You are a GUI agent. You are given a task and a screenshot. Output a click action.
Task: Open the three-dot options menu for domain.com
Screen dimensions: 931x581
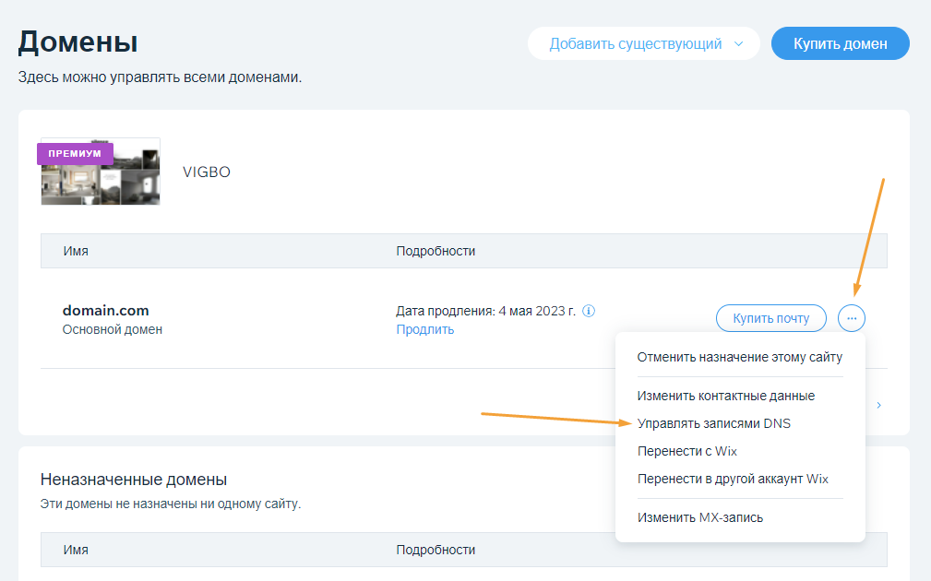pyautogui.click(x=851, y=317)
